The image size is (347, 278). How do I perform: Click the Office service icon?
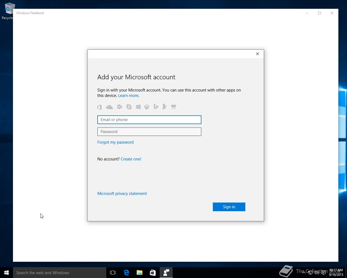pyautogui.click(x=99, y=107)
